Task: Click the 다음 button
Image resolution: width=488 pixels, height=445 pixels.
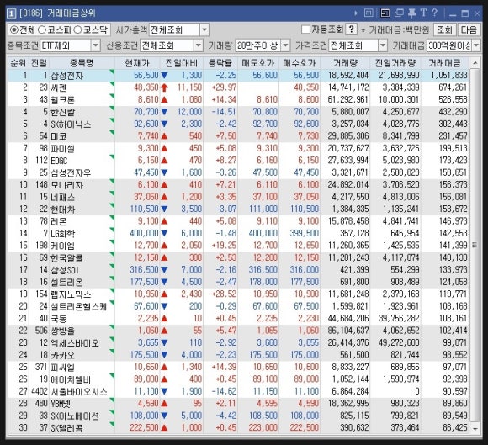Action: tap(469, 30)
